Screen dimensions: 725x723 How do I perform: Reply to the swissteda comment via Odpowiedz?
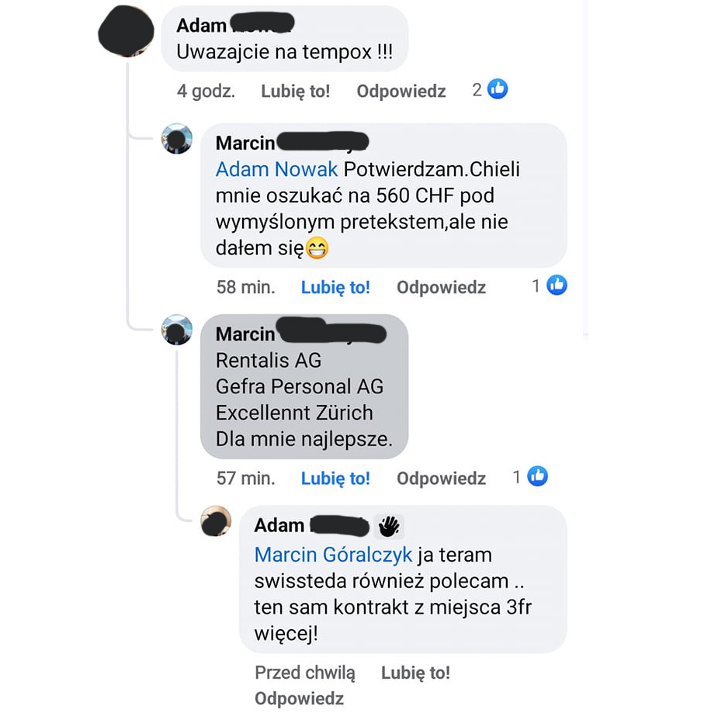coord(299,698)
